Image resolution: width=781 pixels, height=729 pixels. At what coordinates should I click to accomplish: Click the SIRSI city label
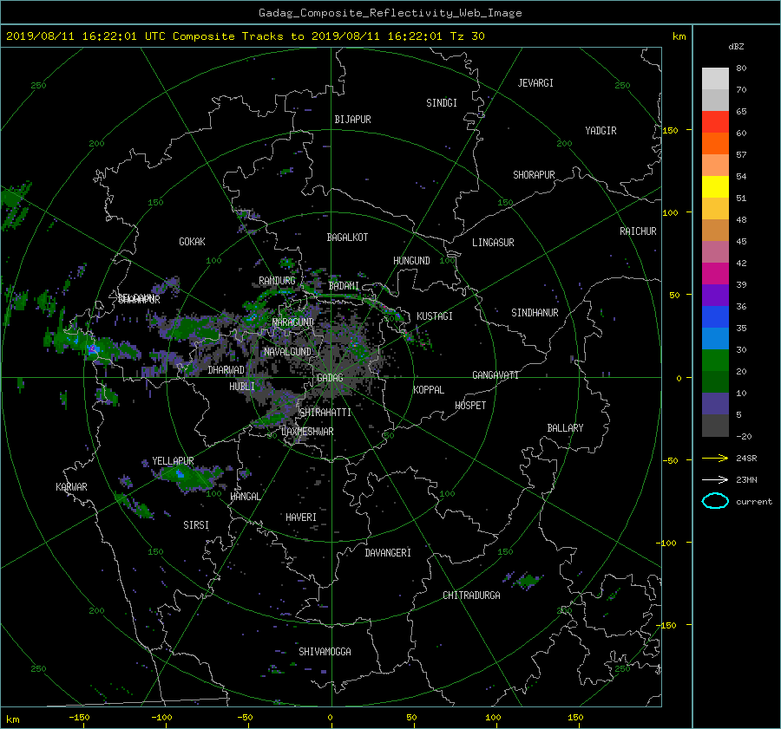pyautogui.click(x=196, y=525)
